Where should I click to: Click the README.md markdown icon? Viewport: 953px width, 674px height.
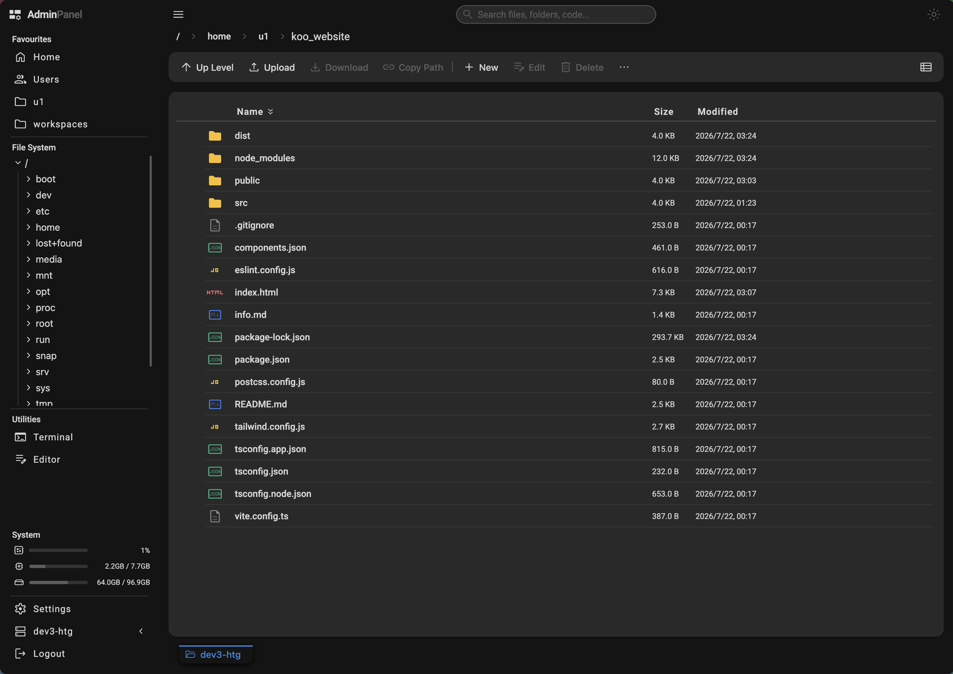[x=215, y=405]
